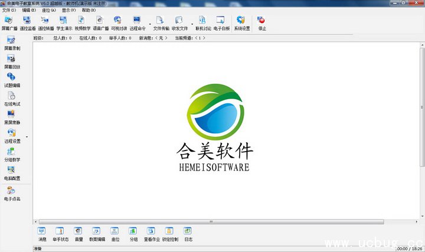The height and width of the screenshot is (252, 425).
Task: Expand the 远程命令 dropdown arrow
Action: [x=150, y=24]
